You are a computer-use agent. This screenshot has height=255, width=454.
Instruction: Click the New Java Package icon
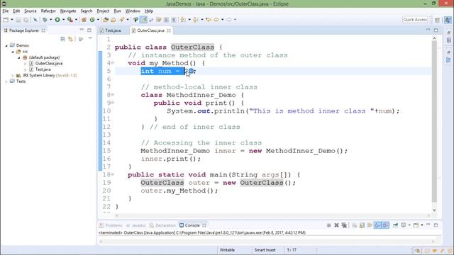point(84,20)
